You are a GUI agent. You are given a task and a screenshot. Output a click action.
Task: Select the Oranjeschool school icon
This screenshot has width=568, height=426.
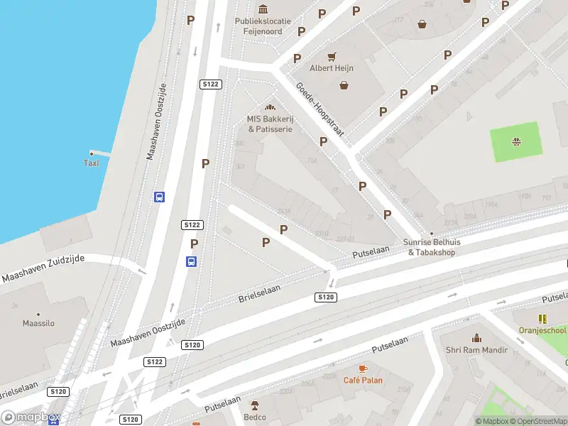[x=542, y=319]
